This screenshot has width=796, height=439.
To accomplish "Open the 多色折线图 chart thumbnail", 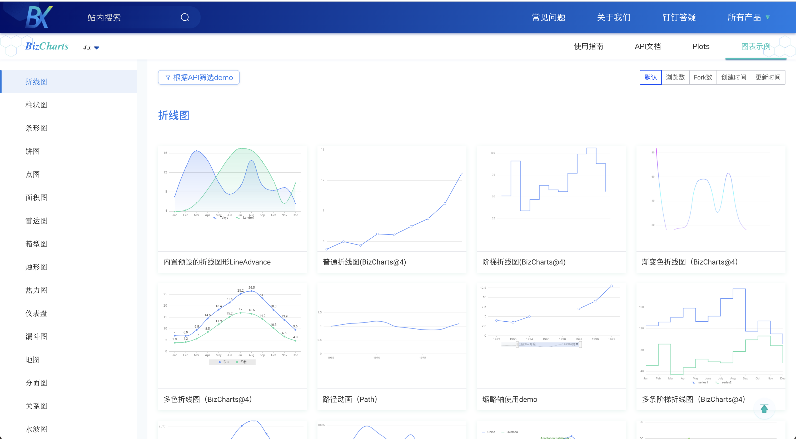I will pyautogui.click(x=232, y=336).
